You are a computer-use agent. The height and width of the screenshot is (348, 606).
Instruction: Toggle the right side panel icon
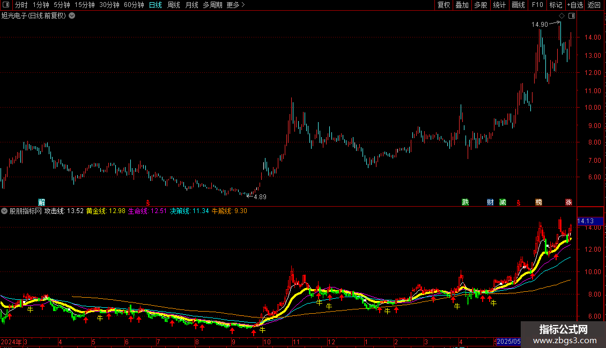coord(572,16)
